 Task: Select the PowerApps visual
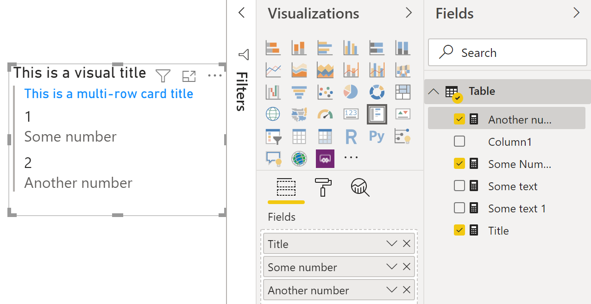point(325,159)
